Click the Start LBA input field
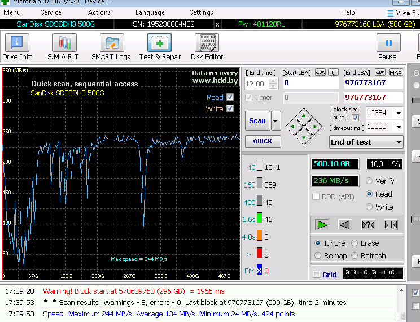Viewport: 420px width, 322px height. click(310, 84)
